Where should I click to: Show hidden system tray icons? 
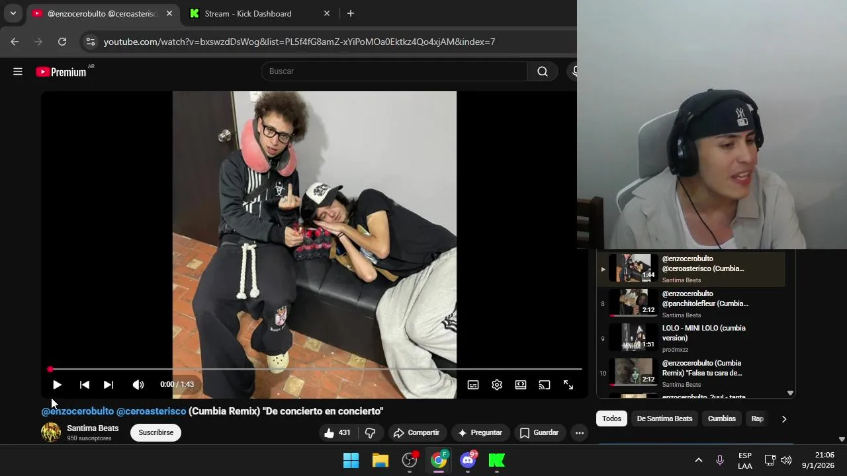coord(698,460)
